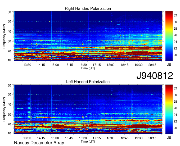Open the left-handed polarization spectrogram
The height and width of the screenshot is (146, 180).
[88, 109]
